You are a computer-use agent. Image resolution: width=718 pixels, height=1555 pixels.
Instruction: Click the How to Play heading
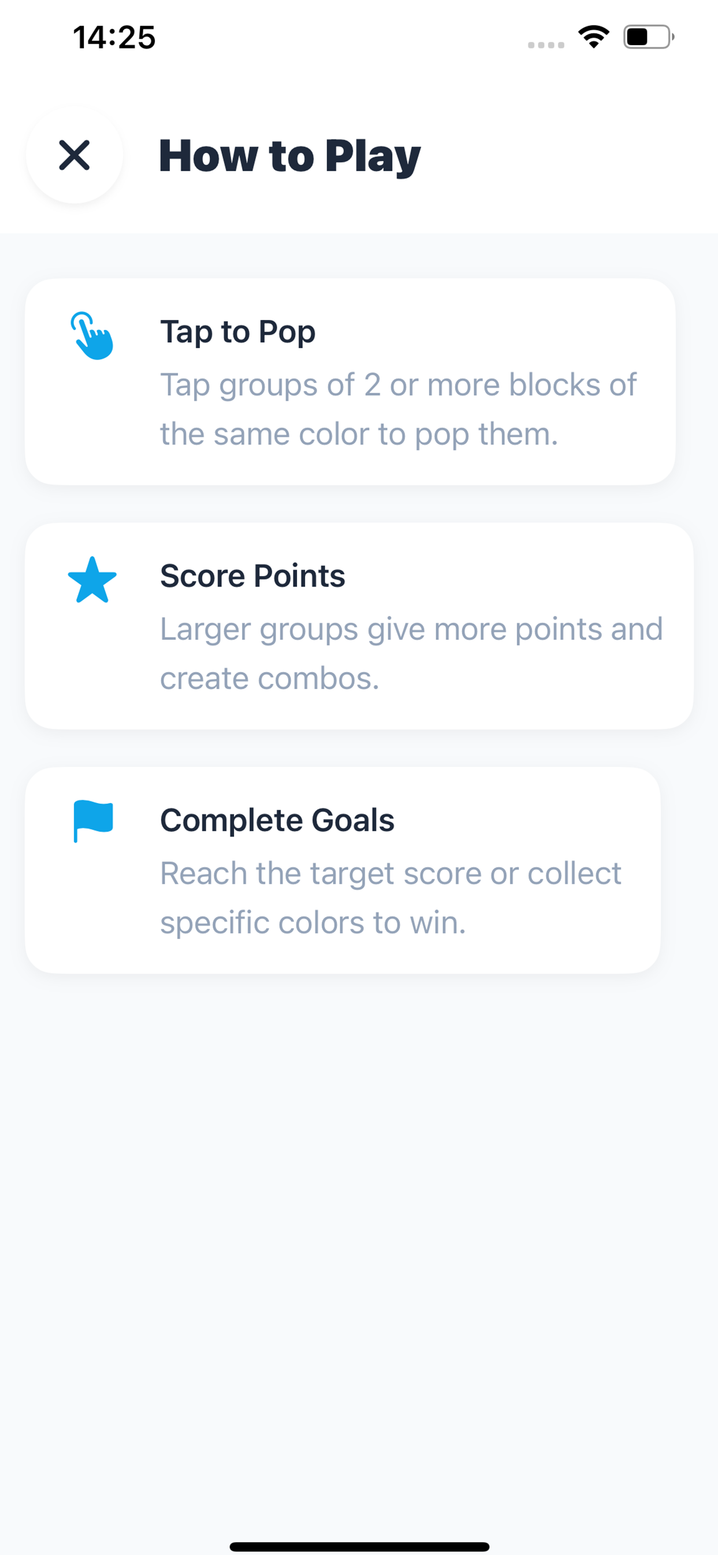pyautogui.click(x=290, y=156)
